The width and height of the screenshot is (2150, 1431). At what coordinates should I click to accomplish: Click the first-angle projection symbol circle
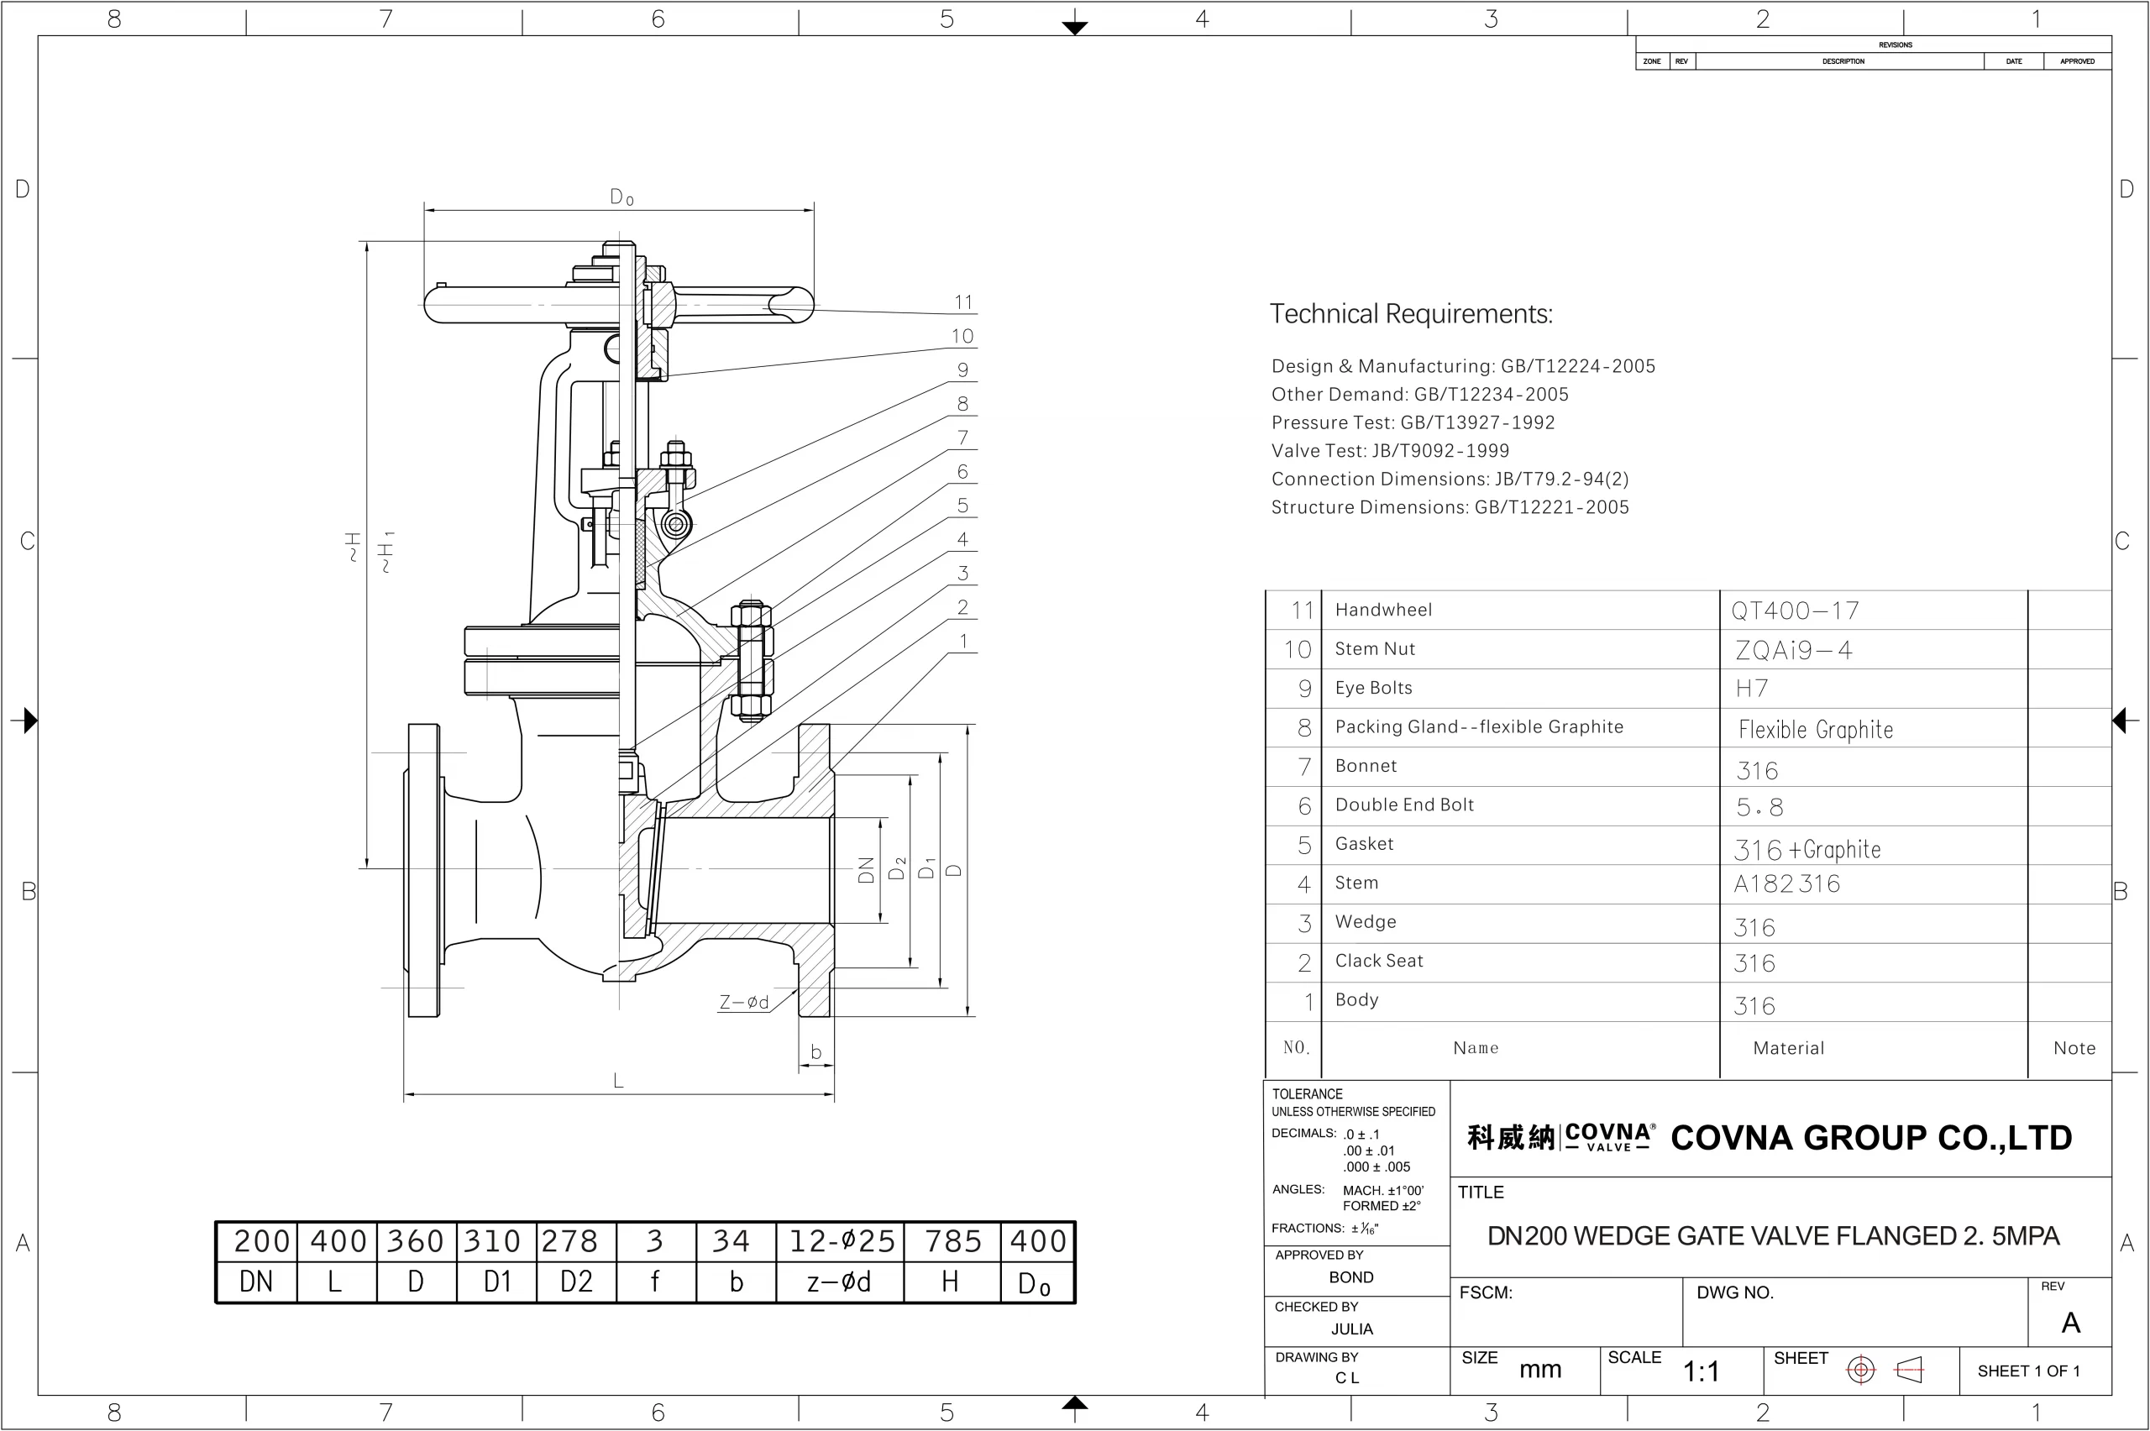pyautogui.click(x=1861, y=1370)
